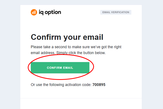
Task: Click the green CONFIRM EMAIL button
Action: [60, 68]
